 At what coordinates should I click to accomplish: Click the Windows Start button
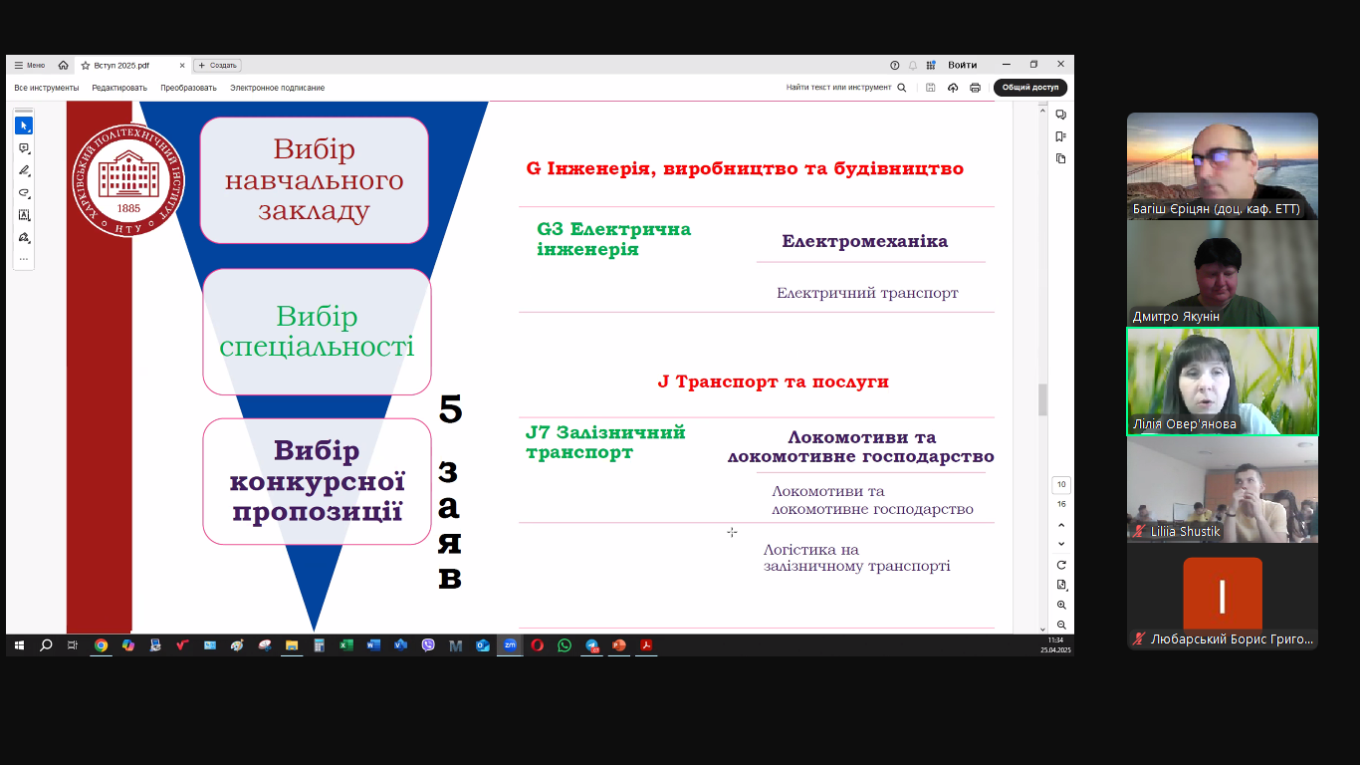point(19,645)
